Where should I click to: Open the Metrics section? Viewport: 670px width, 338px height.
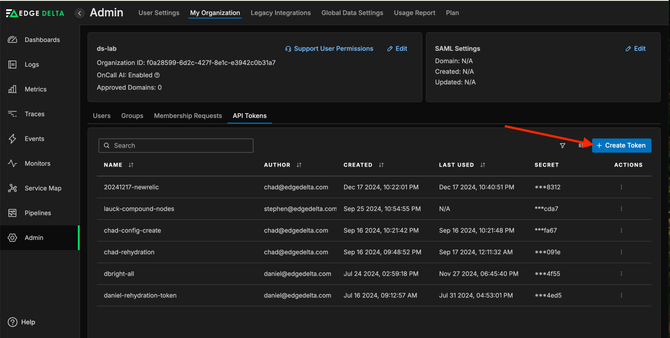click(x=35, y=89)
